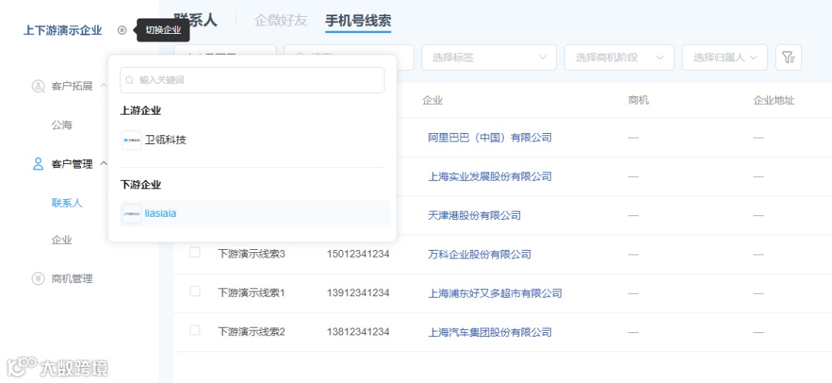
Task: Open the 选择标签 dropdown
Action: (488, 57)
